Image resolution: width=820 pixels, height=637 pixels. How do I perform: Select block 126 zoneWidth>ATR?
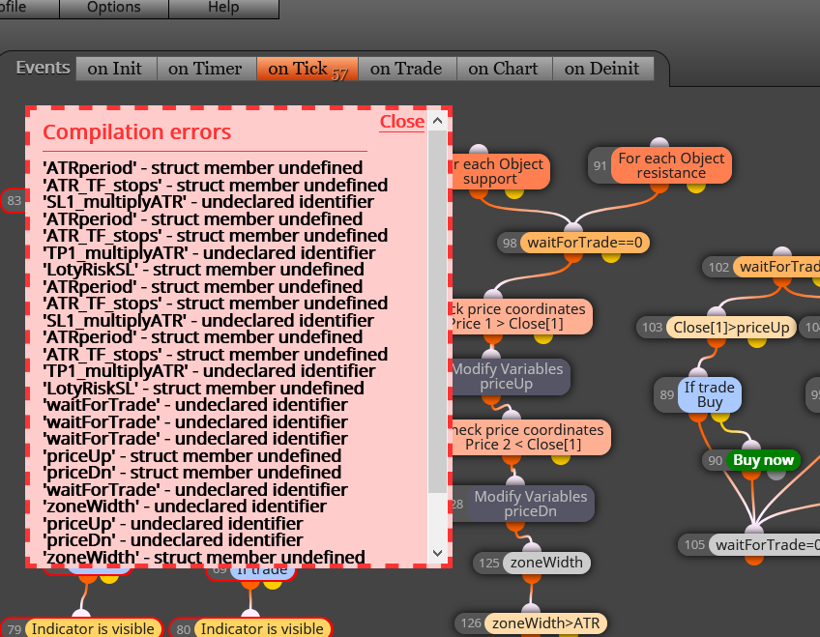pos(546,623)
